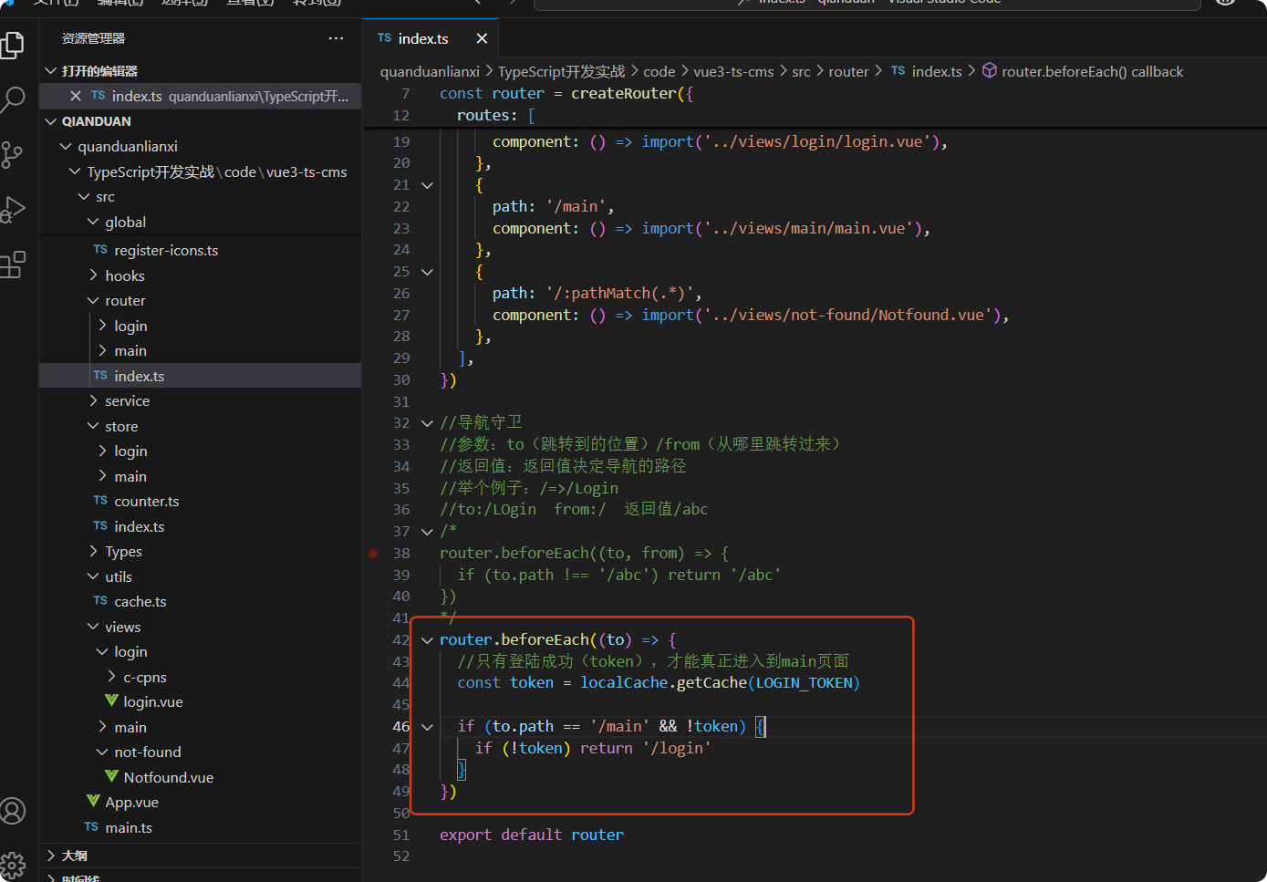1267x882 pixels.
Task: Click quanduanlianxi in breadcrumb
Action: pyautogui.click(x=430, y=71)
